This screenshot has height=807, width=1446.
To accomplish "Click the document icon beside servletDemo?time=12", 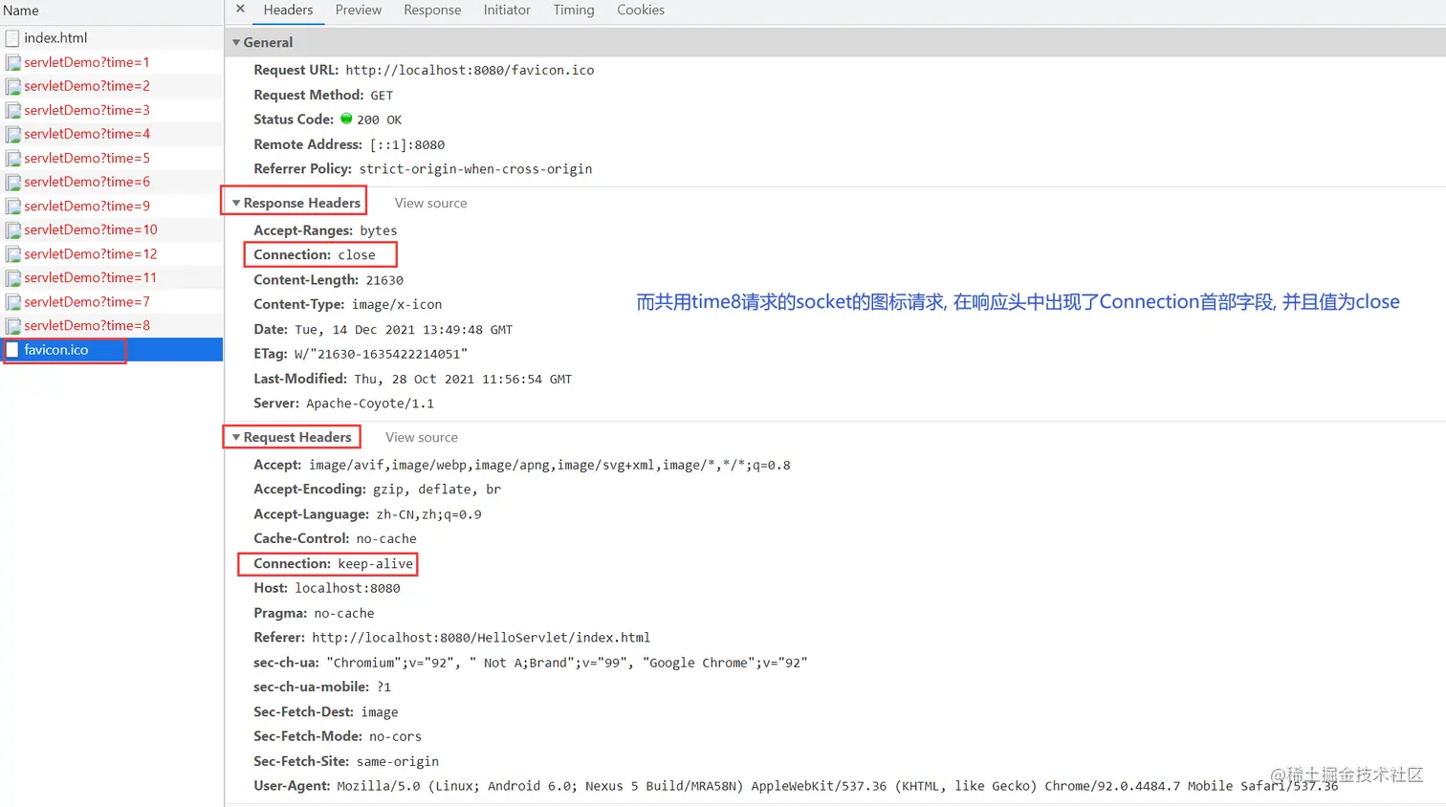I will point(12,253).
